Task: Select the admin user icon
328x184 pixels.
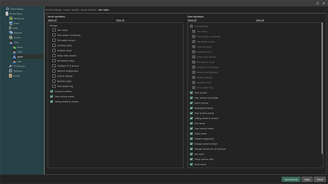Action: coord(14,47)
